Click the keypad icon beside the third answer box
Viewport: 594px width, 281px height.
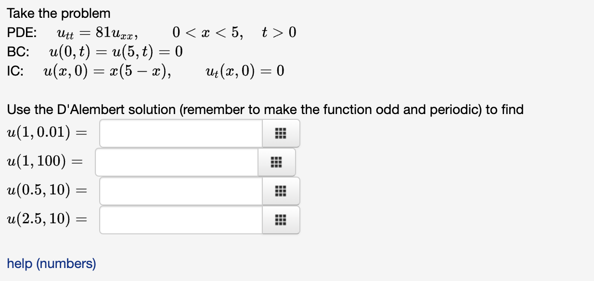point(281,191)
